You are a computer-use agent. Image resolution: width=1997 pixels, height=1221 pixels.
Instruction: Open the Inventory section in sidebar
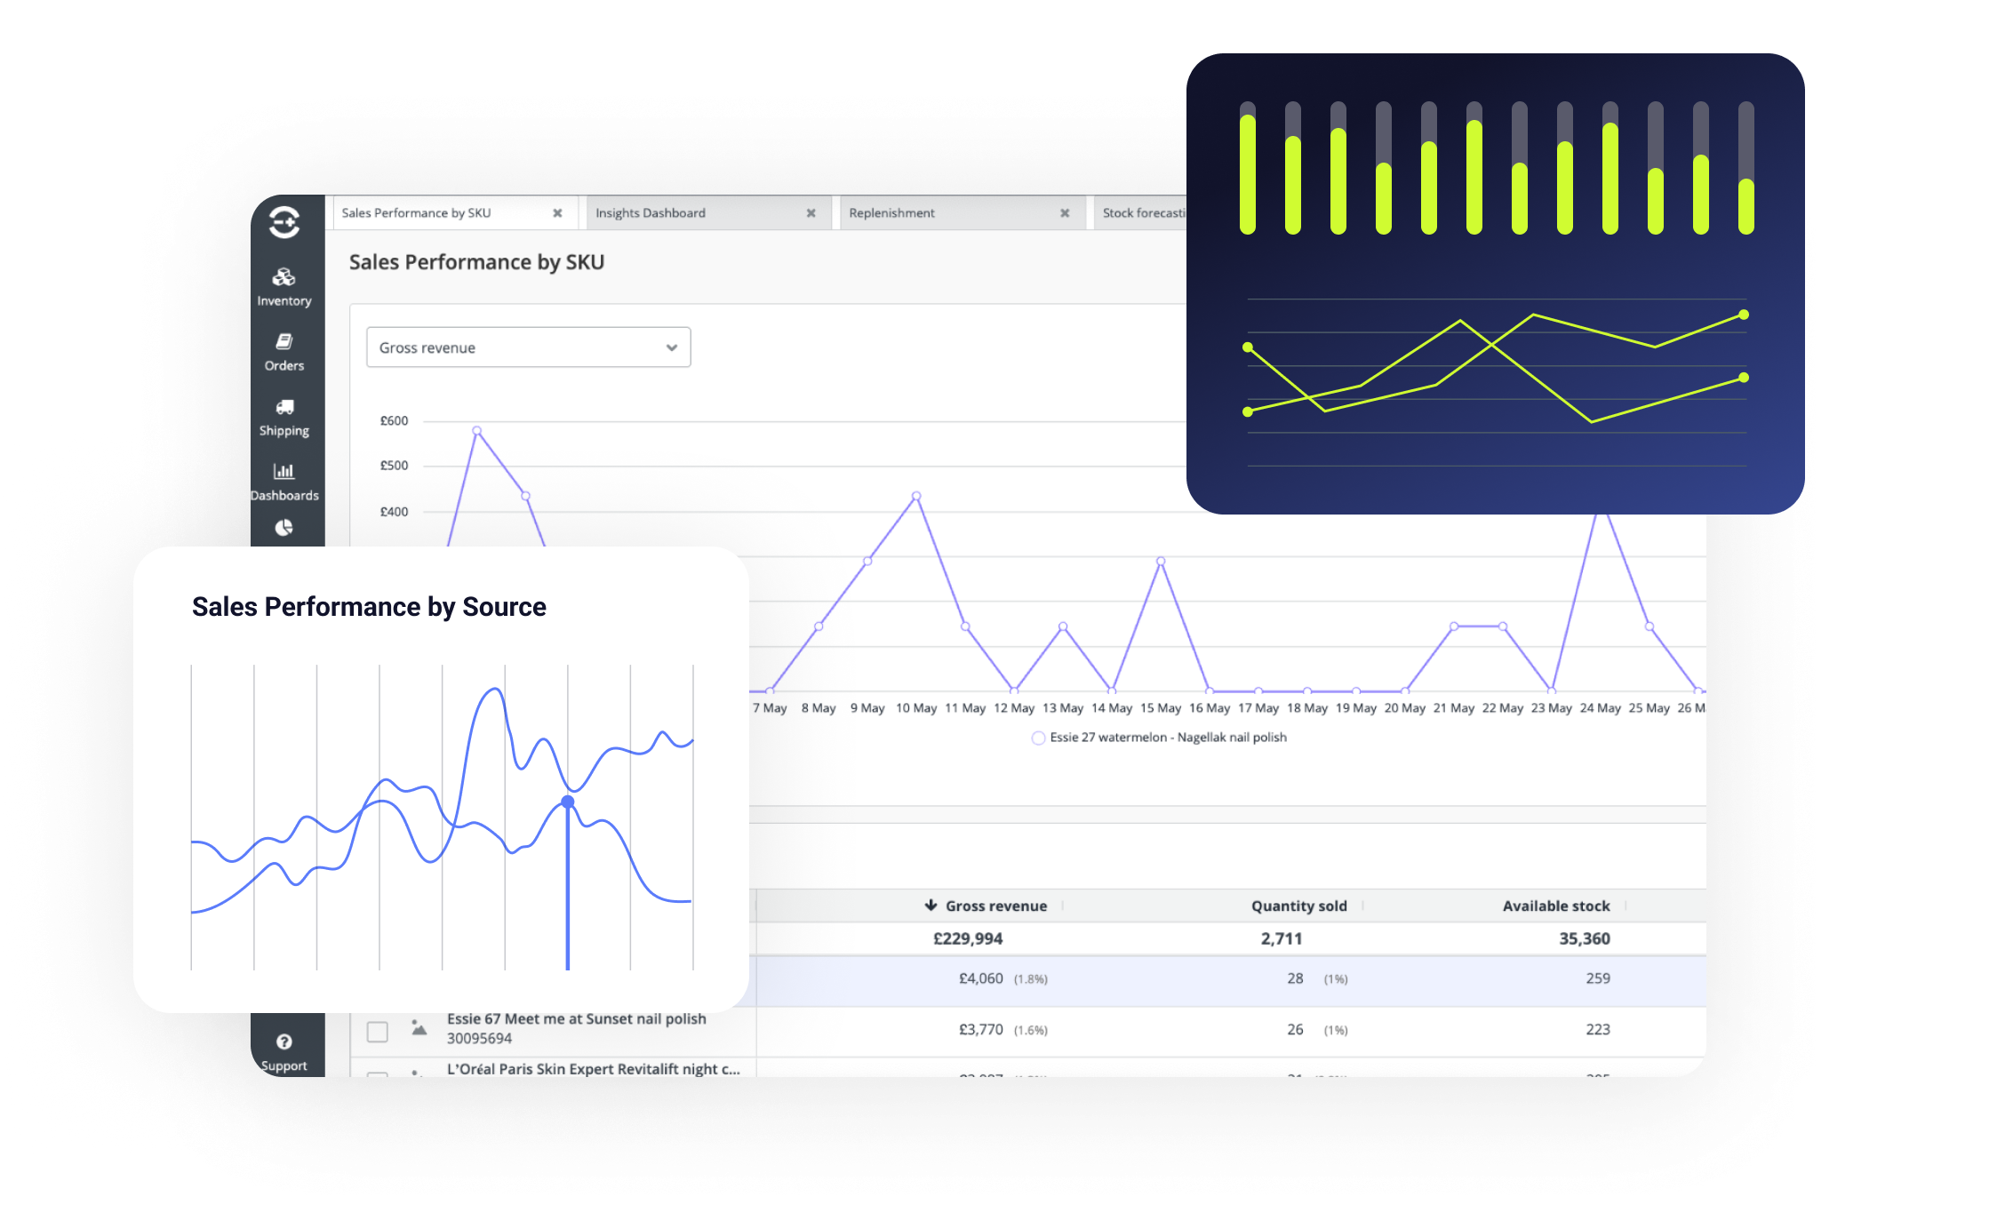tap(284, 286)
